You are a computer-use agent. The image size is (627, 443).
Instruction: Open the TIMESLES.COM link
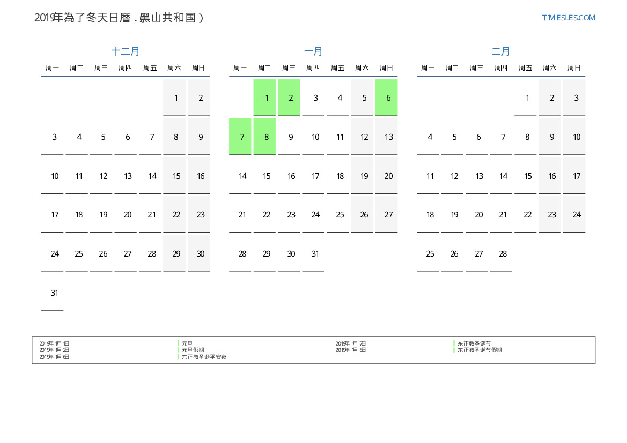[x=568, y=18]
